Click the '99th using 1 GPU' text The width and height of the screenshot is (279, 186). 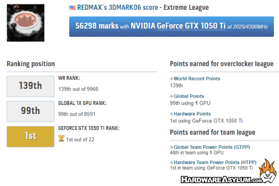point(190,103)
